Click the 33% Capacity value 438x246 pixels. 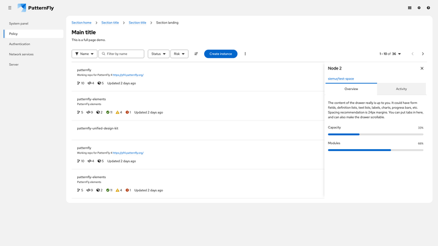(x=420, y=128)
